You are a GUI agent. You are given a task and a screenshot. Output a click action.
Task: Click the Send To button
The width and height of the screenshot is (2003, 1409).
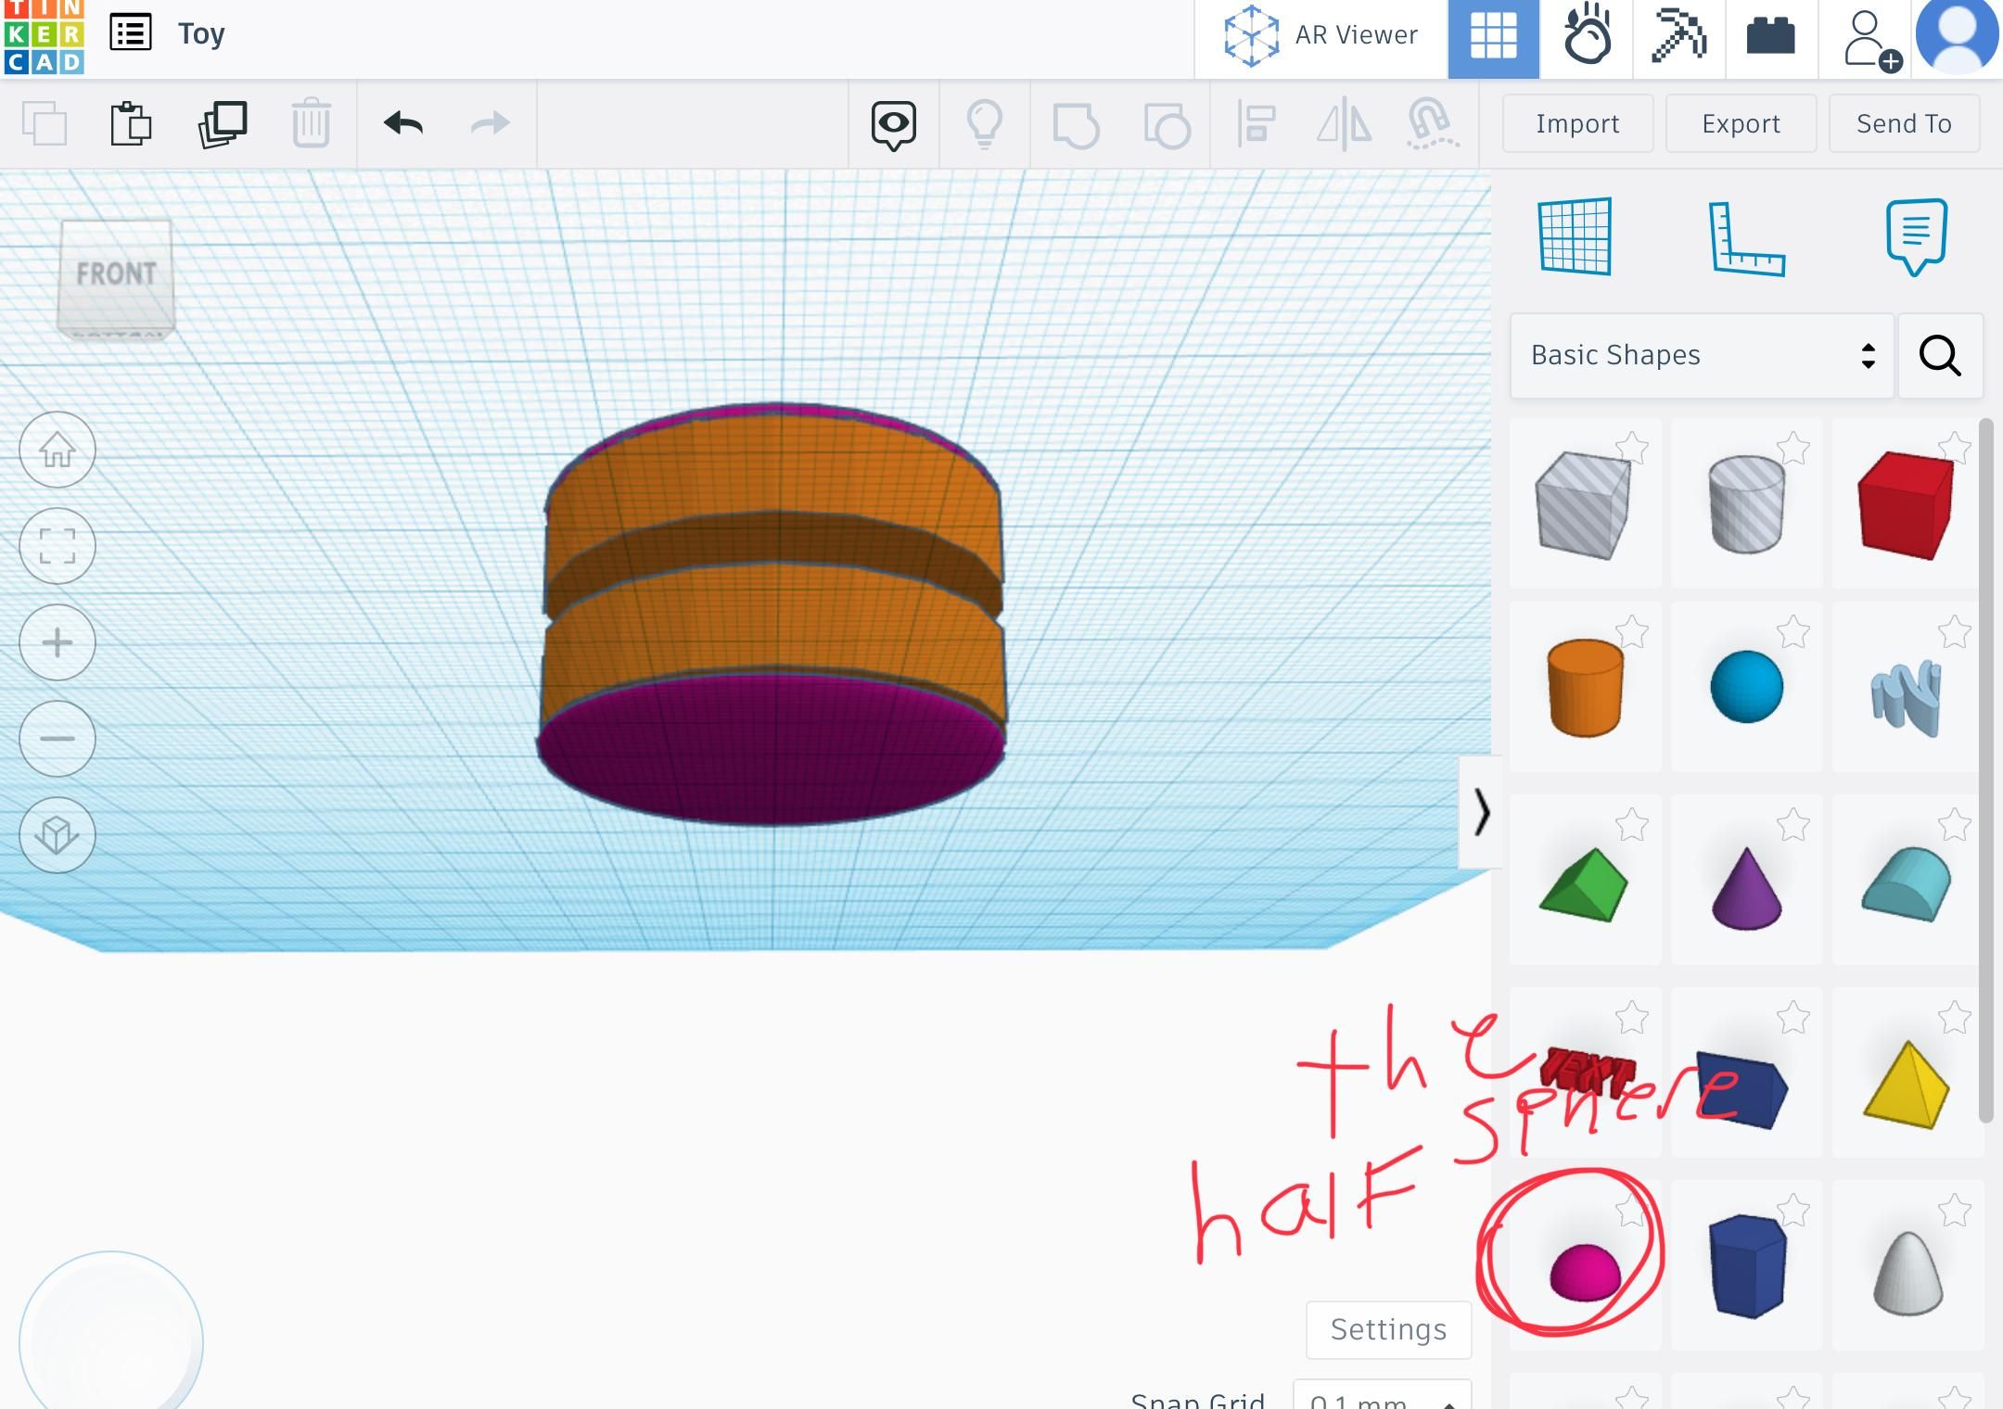1904,123
